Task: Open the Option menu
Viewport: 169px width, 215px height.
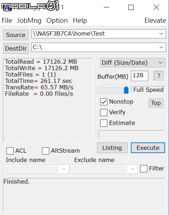Action: tap(57, 21)
